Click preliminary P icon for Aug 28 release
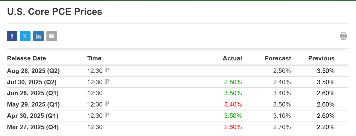Viewport: 356px width, 136px height. tap(107, 70)
